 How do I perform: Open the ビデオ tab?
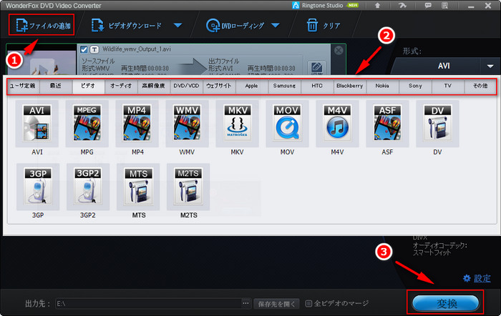click(x=88, y=86)
